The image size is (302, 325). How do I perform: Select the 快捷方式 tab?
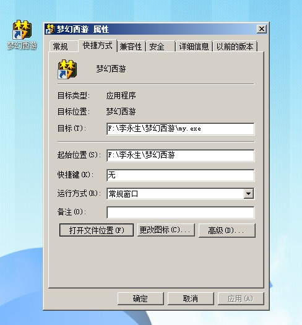97,45
